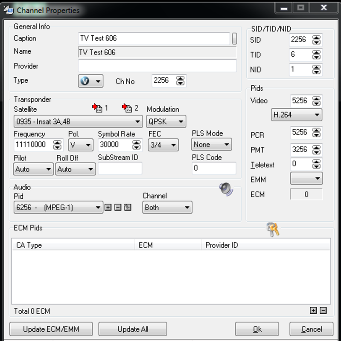Remove audio Pid with minus icon
The image size is (341, 341).
(118, 207)
